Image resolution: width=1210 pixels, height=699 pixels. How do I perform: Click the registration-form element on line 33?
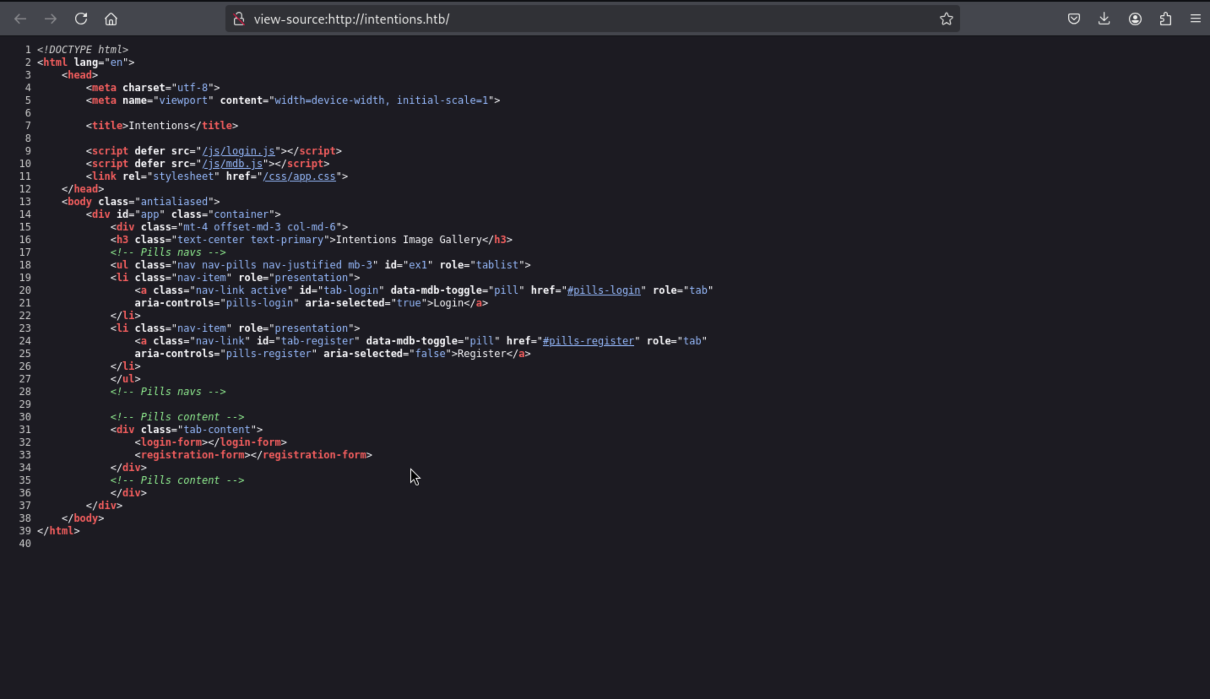pyautogui.click(x=192, y=455)
